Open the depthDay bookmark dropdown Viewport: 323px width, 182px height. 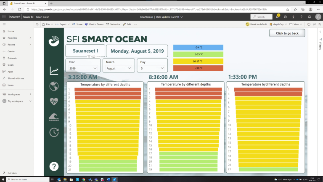pos(278,24)
